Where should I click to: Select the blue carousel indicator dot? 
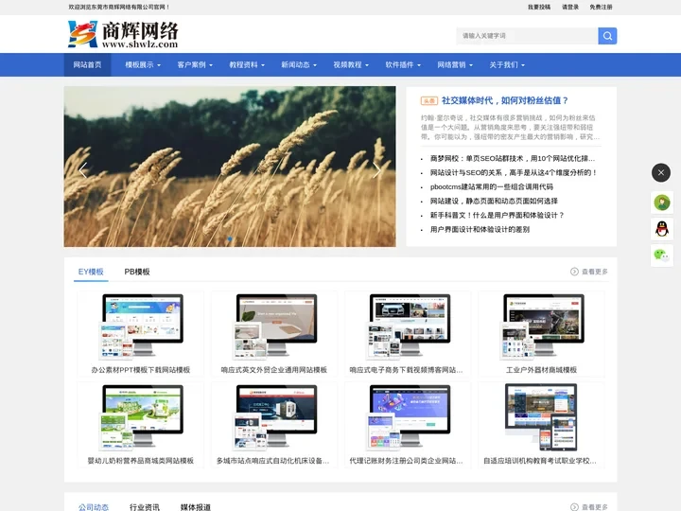(x=230, y=239)
